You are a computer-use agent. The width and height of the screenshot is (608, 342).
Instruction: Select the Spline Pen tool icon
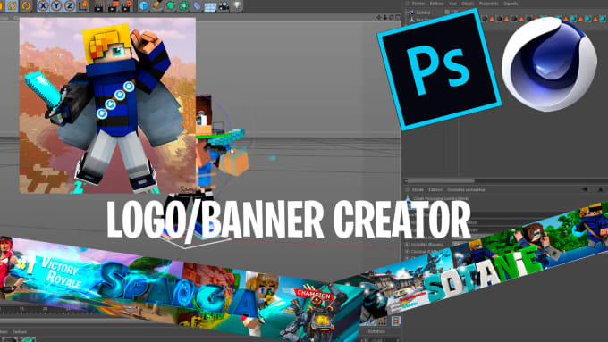[157, 6]
